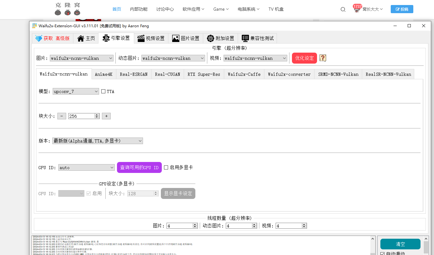This screenshot has width=434, height=255.
Task: Select the Anime4K engine tab
Action: [103, 74]
